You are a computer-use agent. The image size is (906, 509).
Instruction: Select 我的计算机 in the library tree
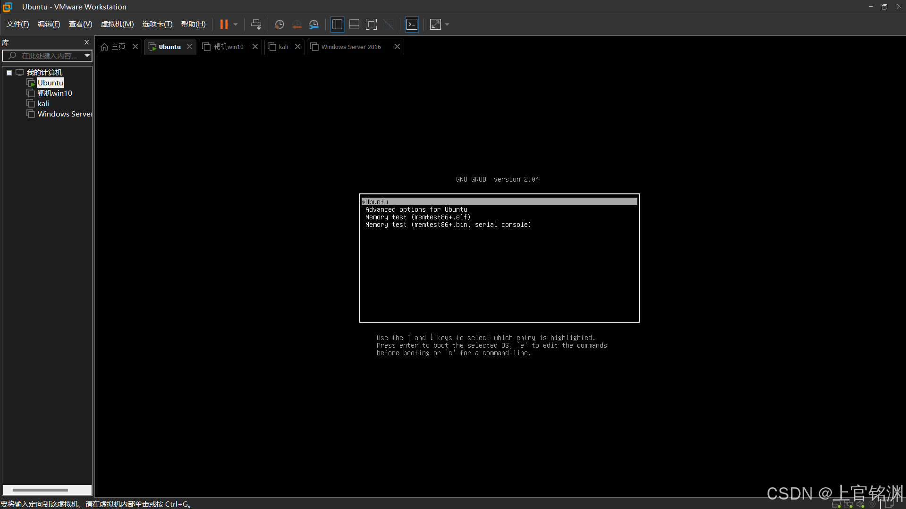point(44,73)
